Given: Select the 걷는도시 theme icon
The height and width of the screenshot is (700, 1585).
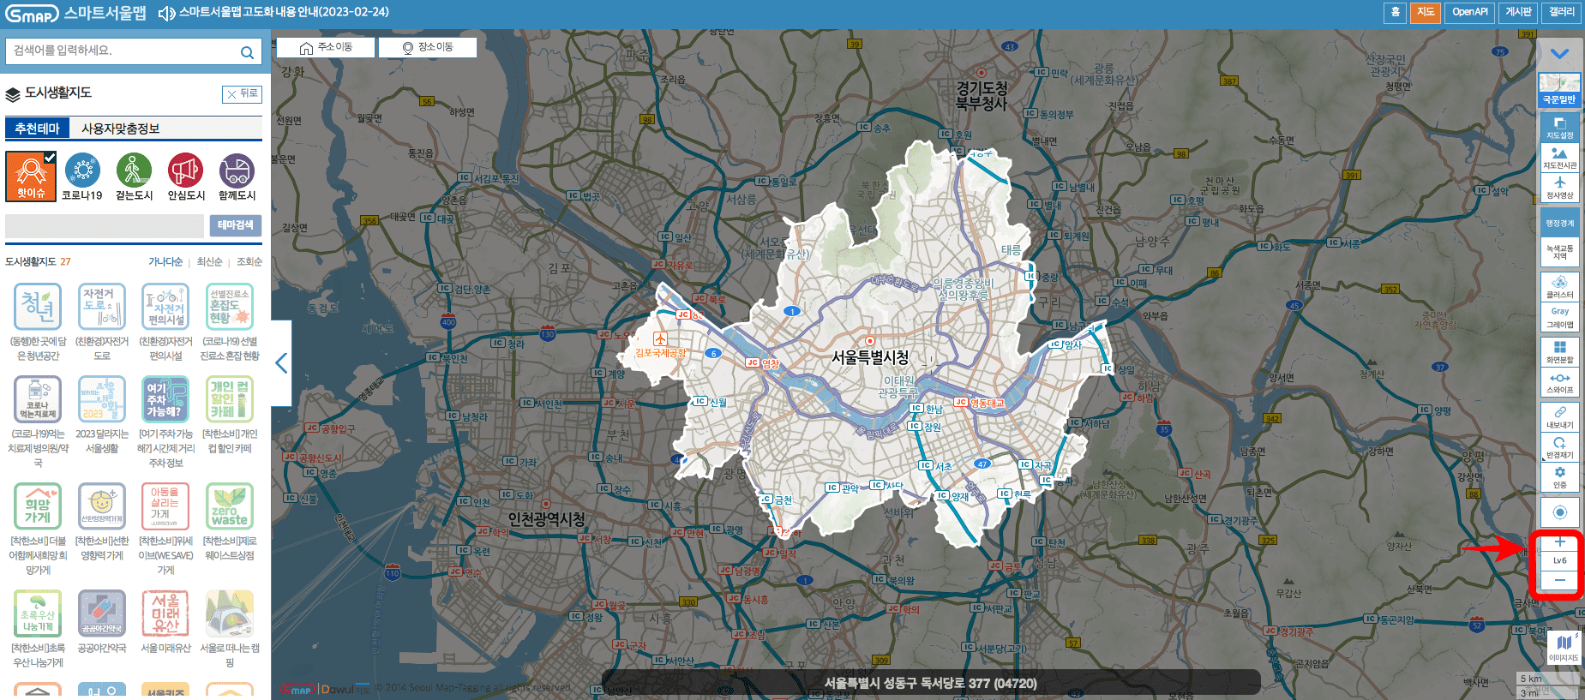Looking at the screenshot, I should pos(134,176).
